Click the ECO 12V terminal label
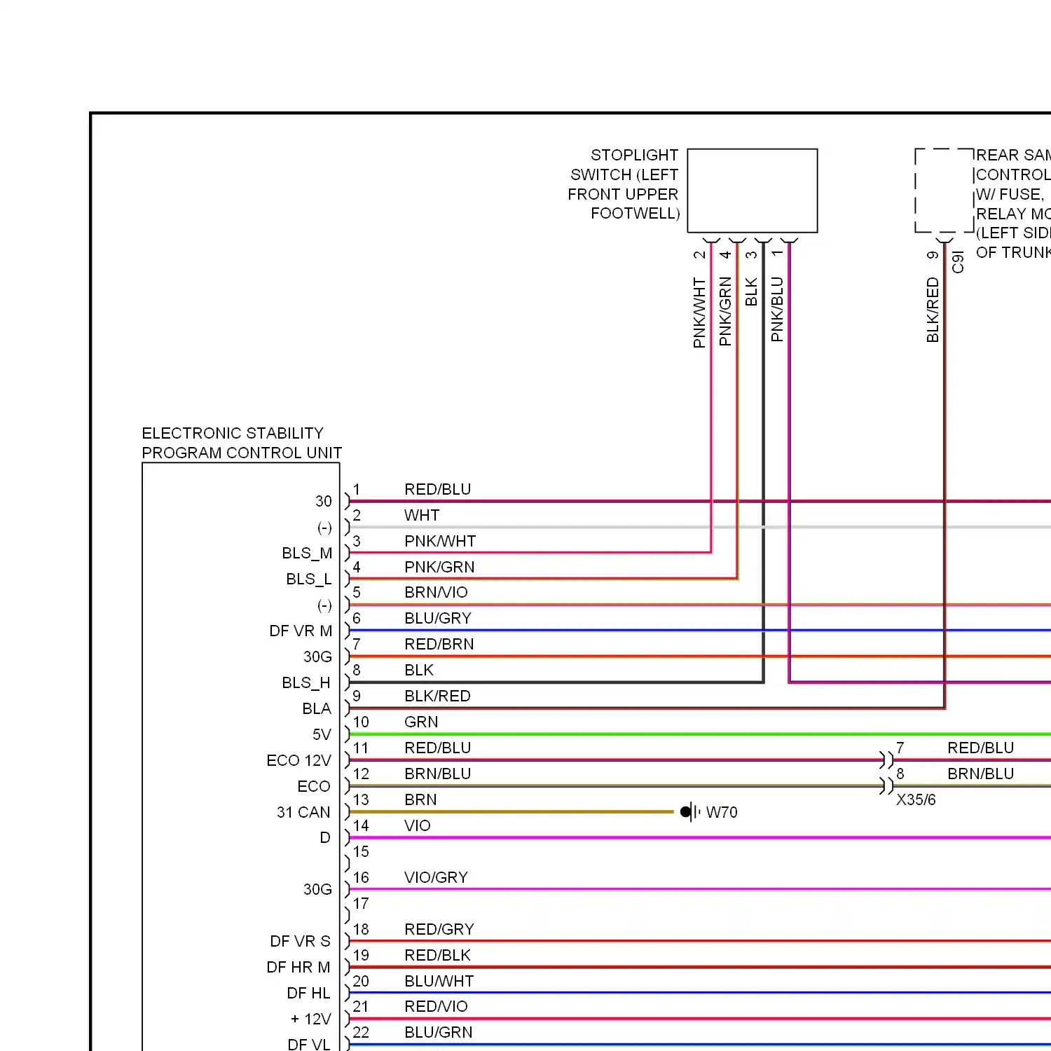Screen dimensions: 1051x1051 pos(299,760)
